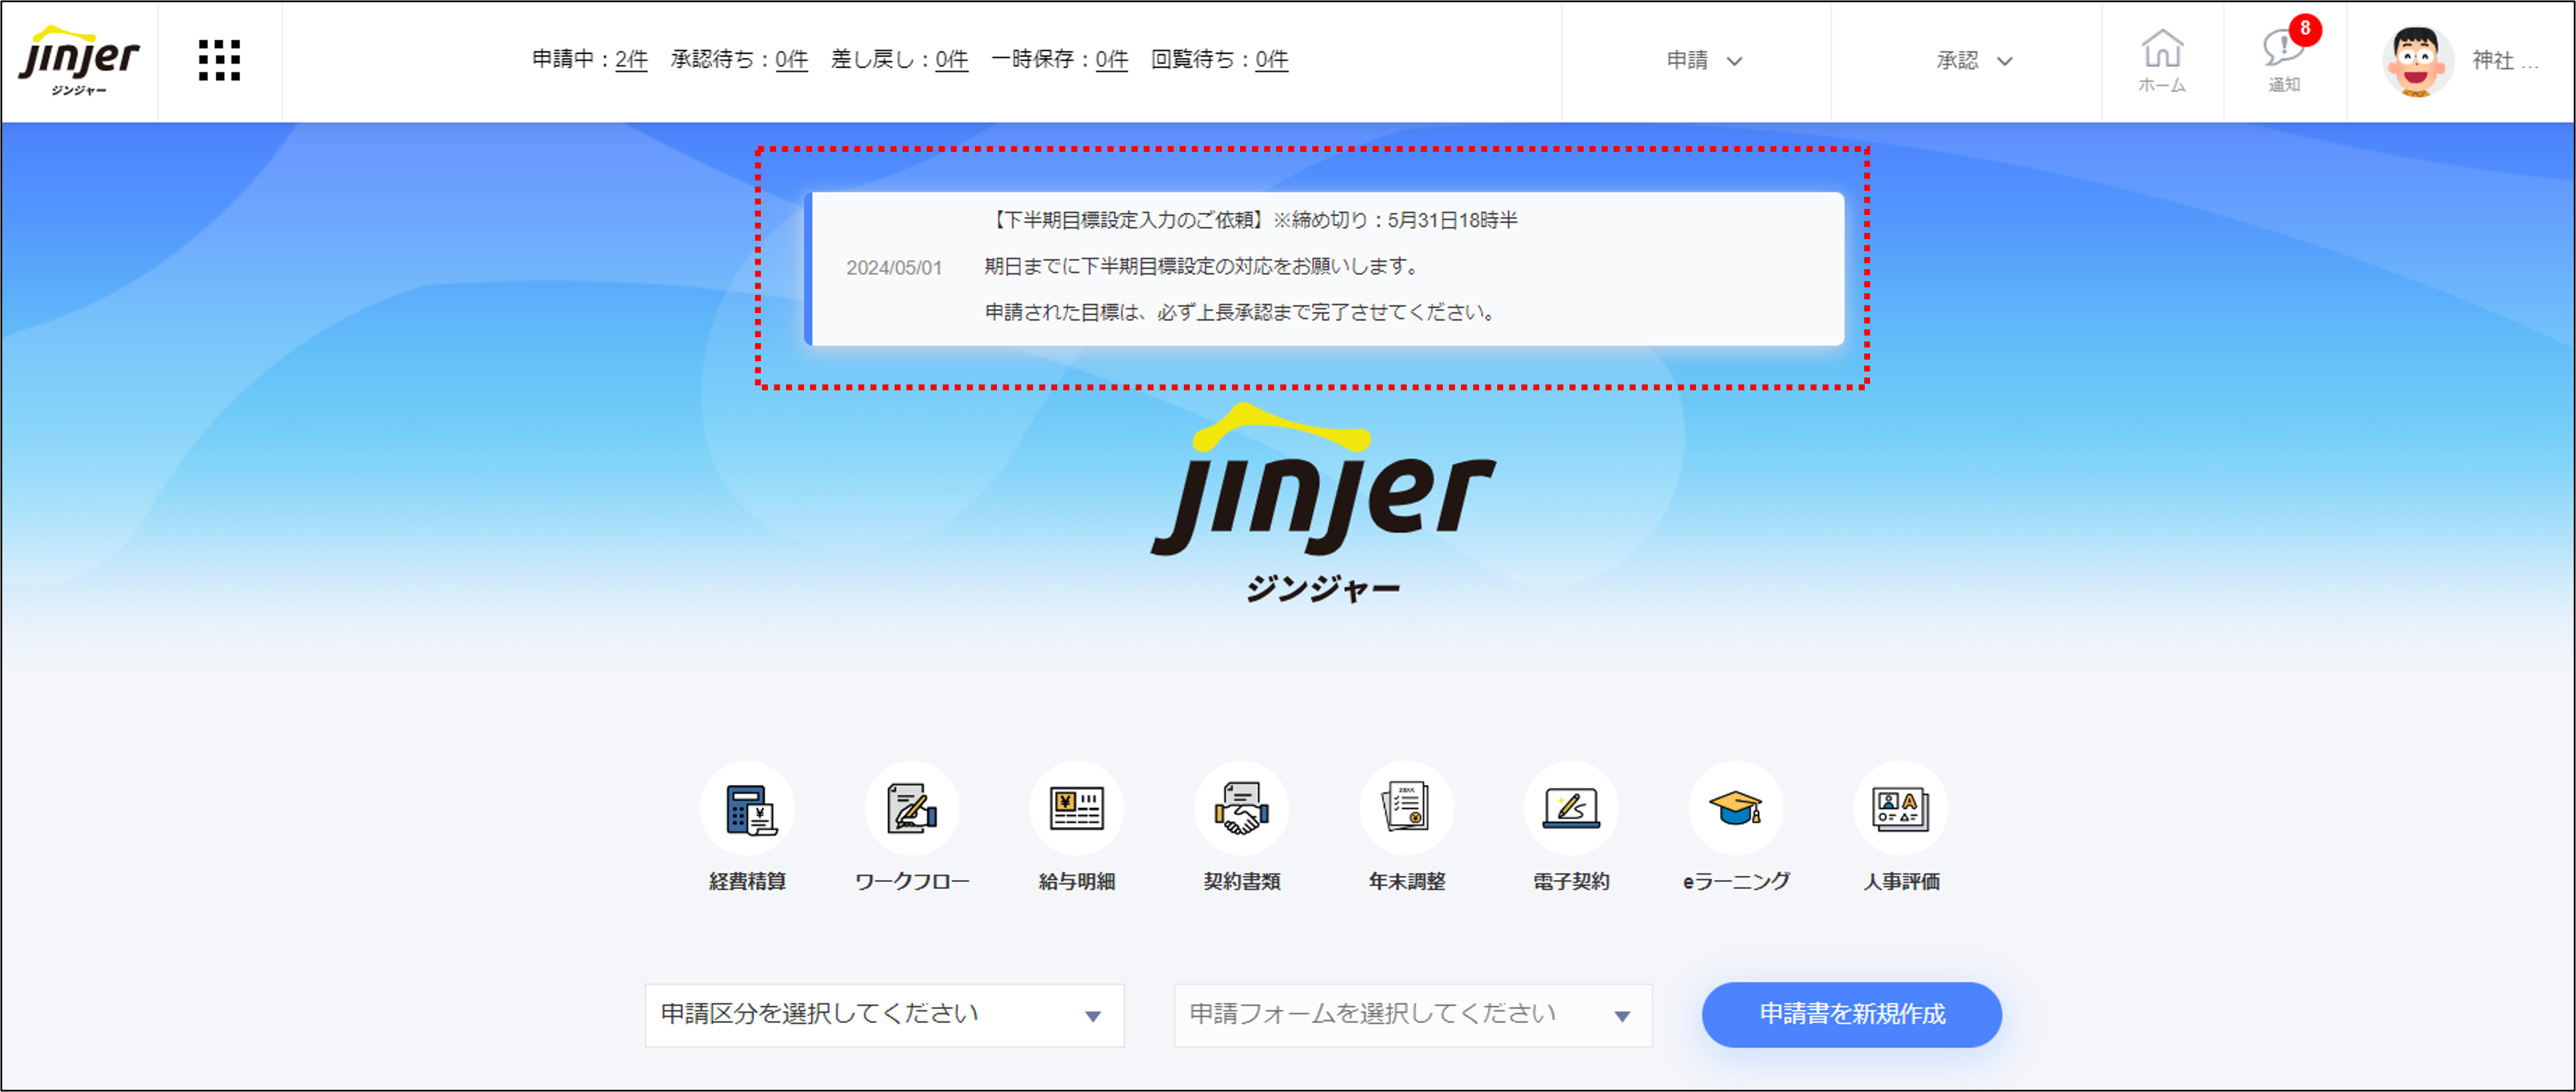Image resolution: width=2576 pixels, height=1092 pixels.
Task: Open the 申請フォームを選択してください dropdown
Action: (1413, 1015)
